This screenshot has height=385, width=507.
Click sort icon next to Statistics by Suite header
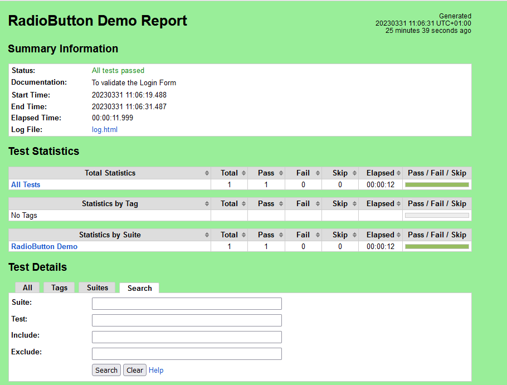pyautogui.click(x=207, y=235)
